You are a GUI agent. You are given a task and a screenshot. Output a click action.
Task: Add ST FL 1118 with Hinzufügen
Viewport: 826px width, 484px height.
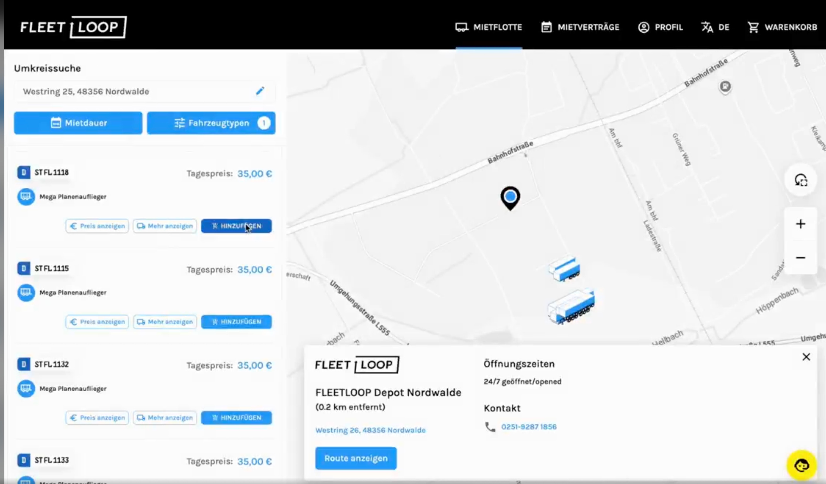[x=236, y=226]
